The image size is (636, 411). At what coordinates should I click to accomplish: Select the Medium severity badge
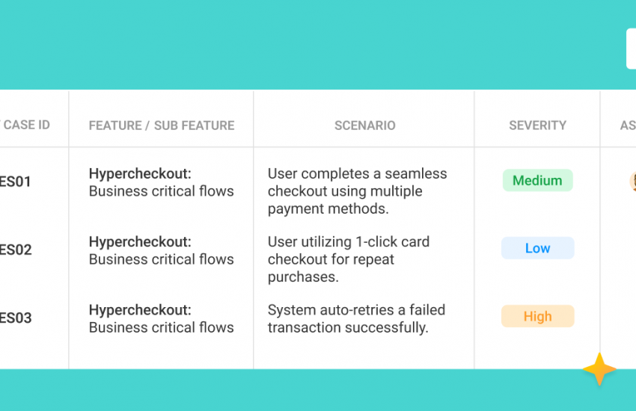537,180
